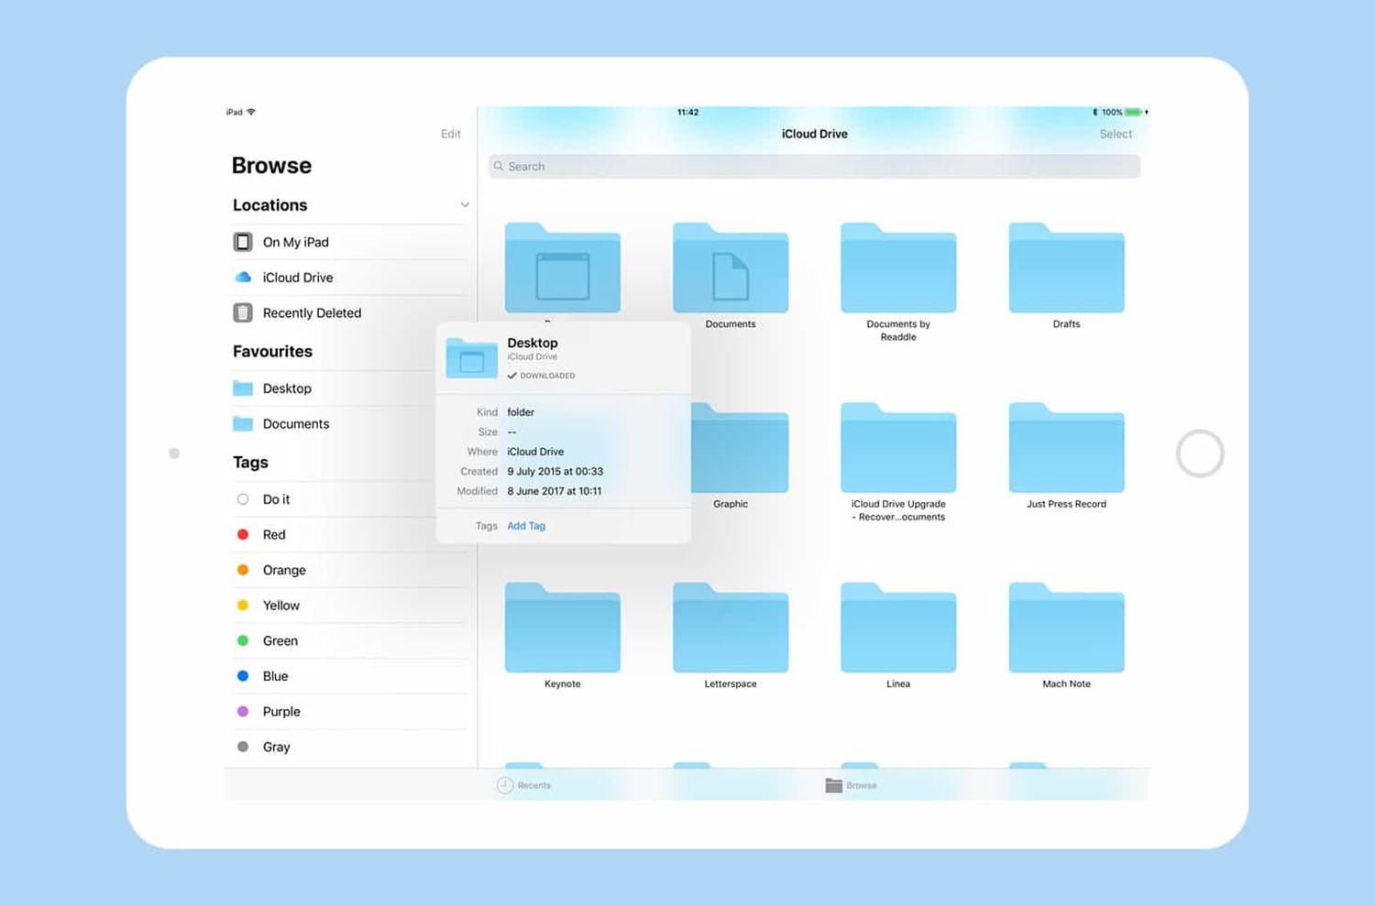Open the Documents folder icon in iCloud Drive grid
The height and width of the screenshot is (906, 1375).
pyautogui.click(x=731, y=267)
